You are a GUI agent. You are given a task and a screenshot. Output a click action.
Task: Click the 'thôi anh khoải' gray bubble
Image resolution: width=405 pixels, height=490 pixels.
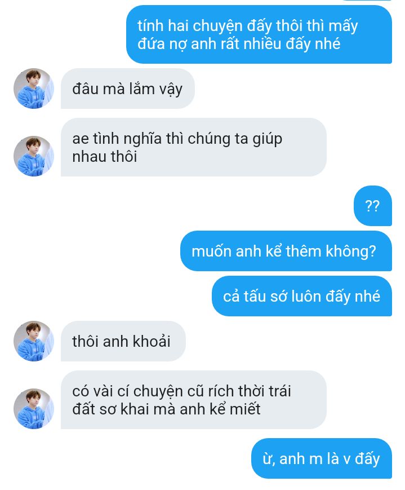pos(123,341)
